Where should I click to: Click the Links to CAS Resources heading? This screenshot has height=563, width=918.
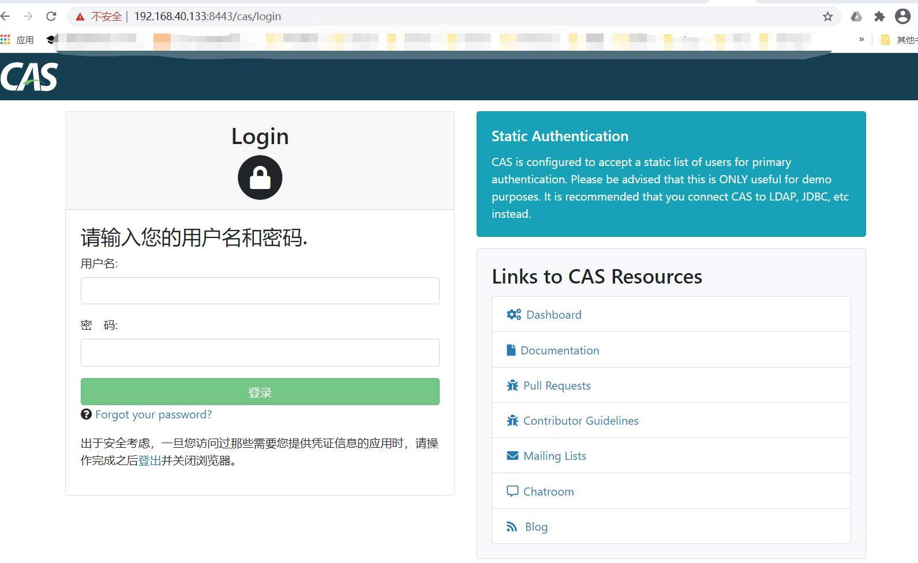[x=597, y=277]
